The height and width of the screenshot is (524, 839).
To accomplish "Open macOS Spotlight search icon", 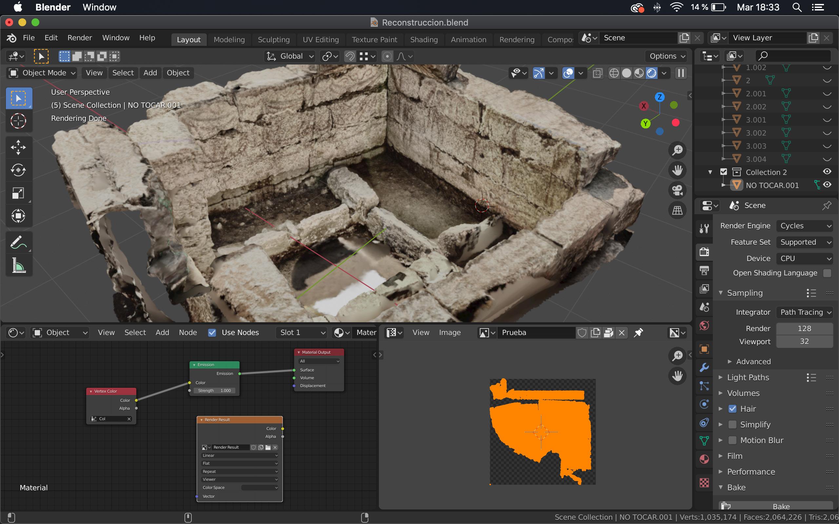I will click(797, 7).
